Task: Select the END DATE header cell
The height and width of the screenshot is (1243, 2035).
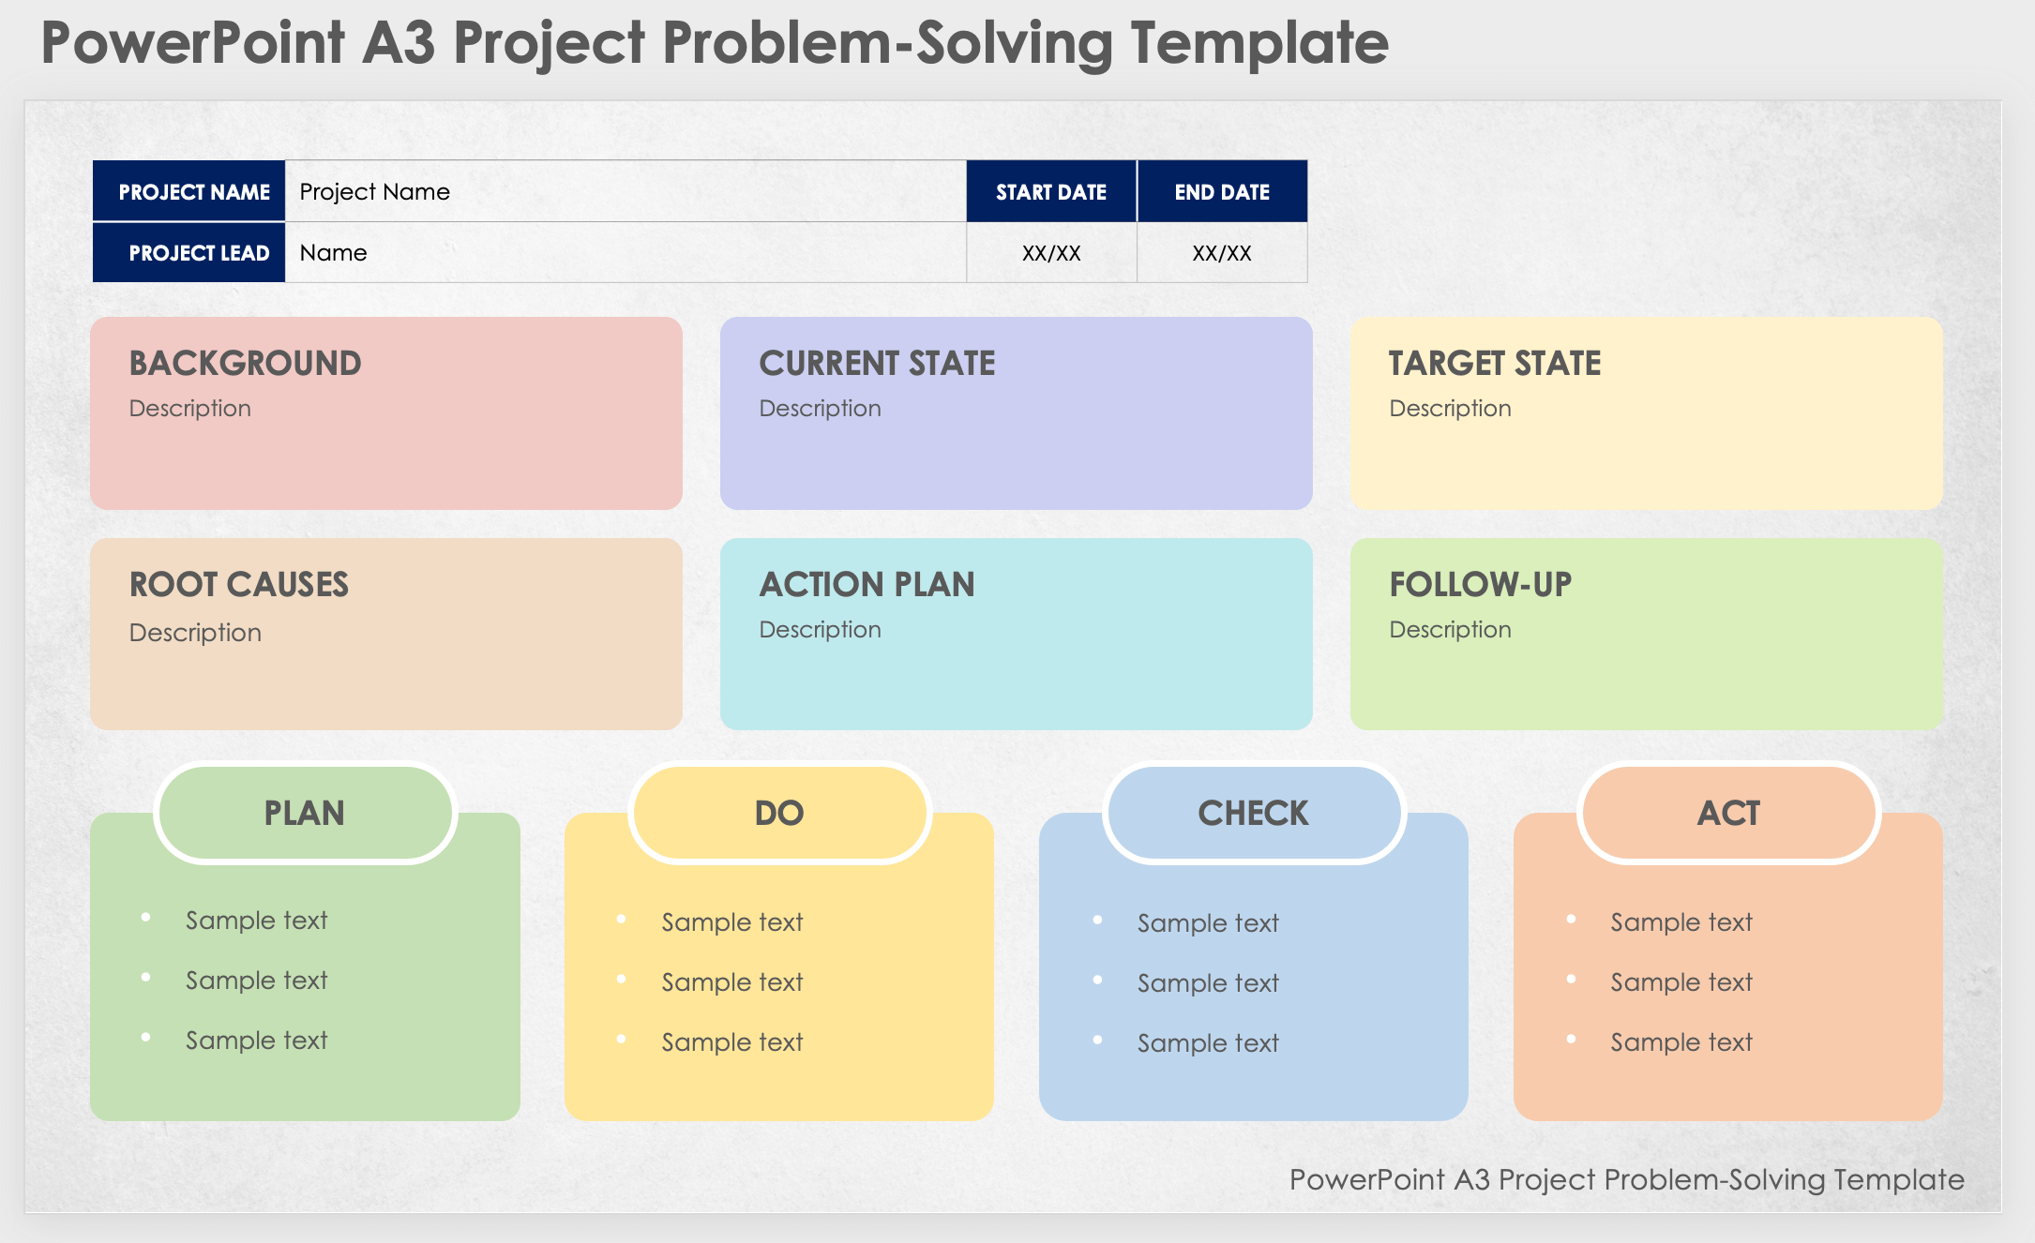Action: pos(1222,192)
